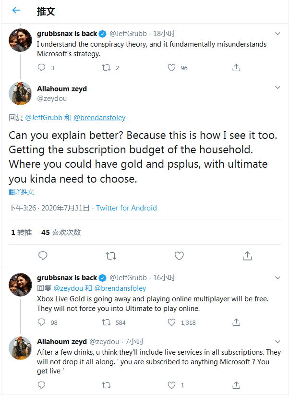
Task: Expand the main zeydou tweet's more options
Action: coord(277,87)
